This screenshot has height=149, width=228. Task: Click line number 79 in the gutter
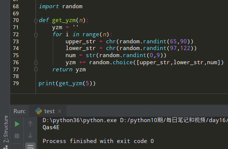click(x=16, y=83)
